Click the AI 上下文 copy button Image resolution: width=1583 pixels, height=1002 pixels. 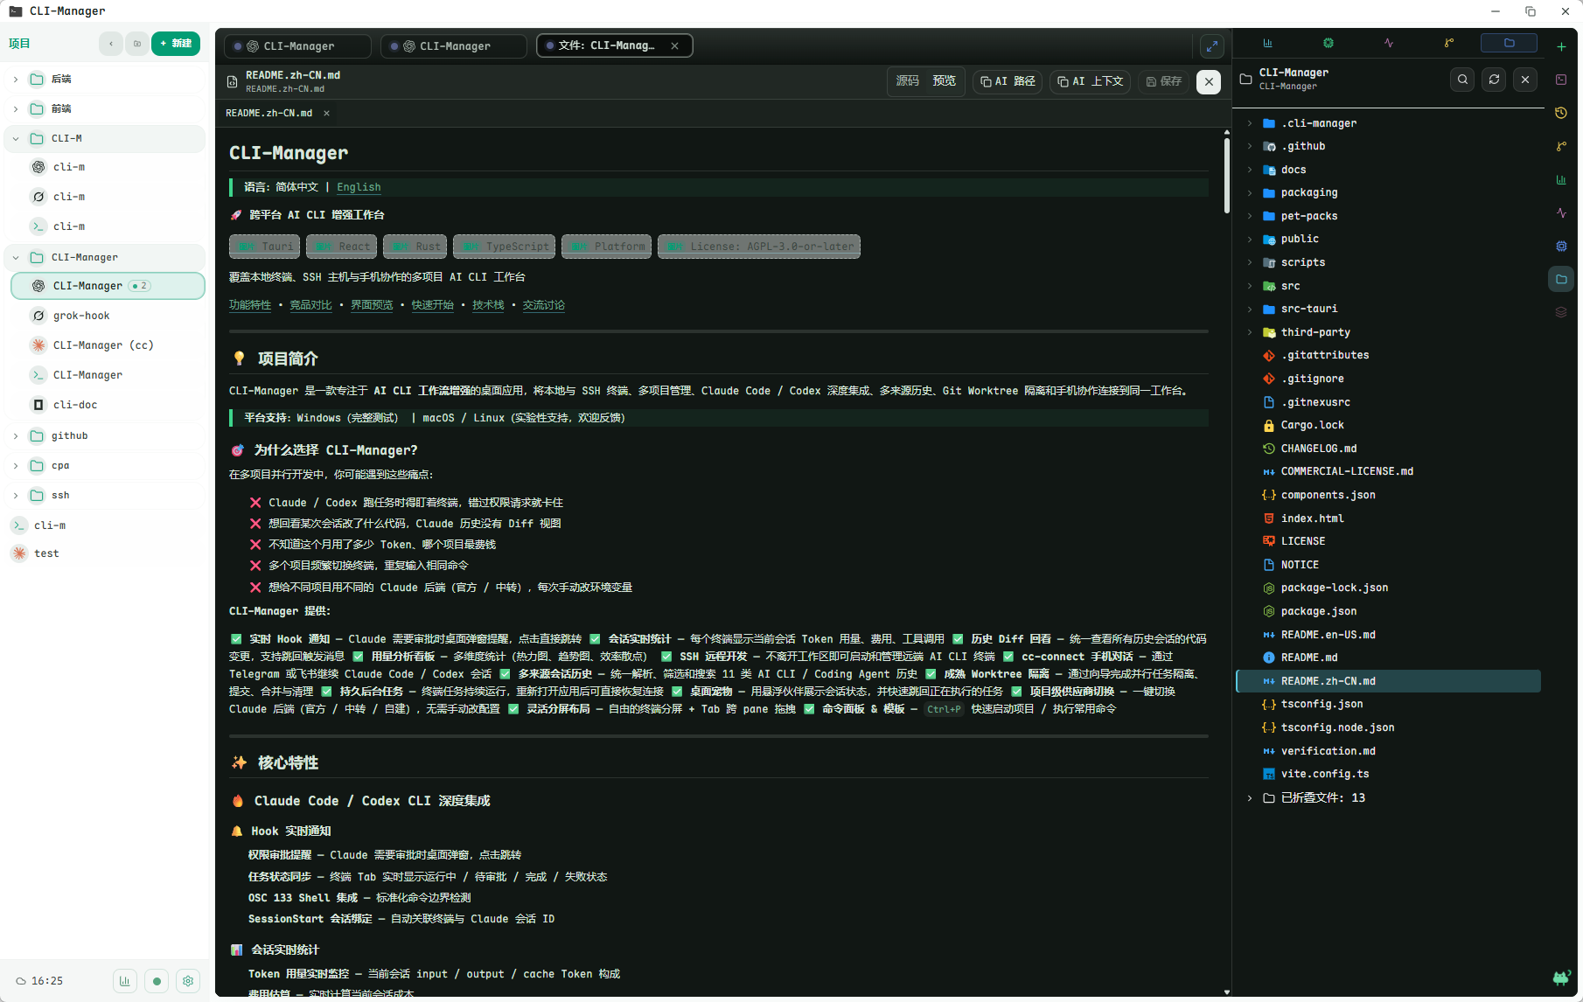point(1090,81)
